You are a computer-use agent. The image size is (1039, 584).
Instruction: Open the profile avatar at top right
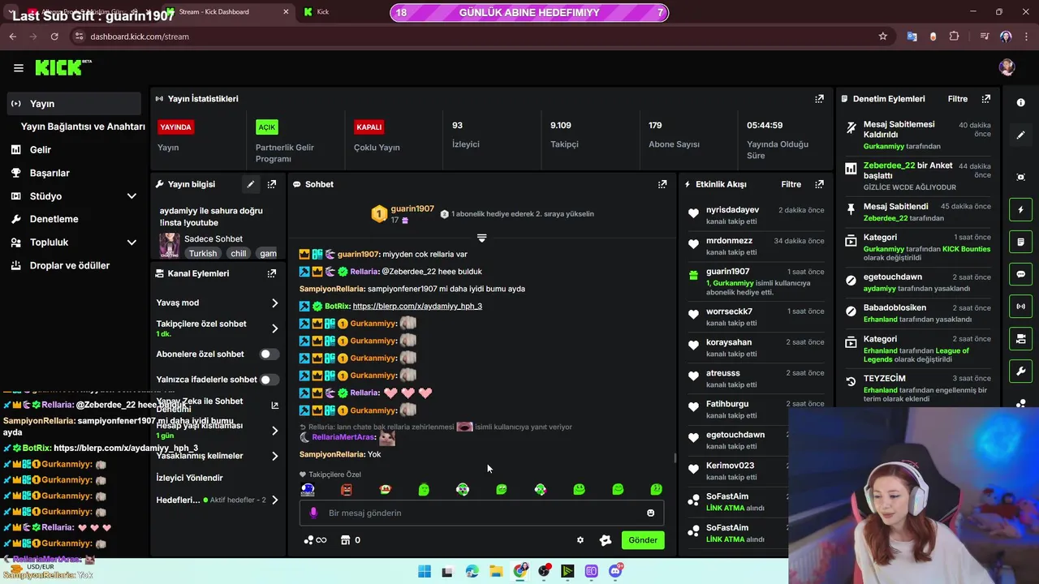[1007, 68]
